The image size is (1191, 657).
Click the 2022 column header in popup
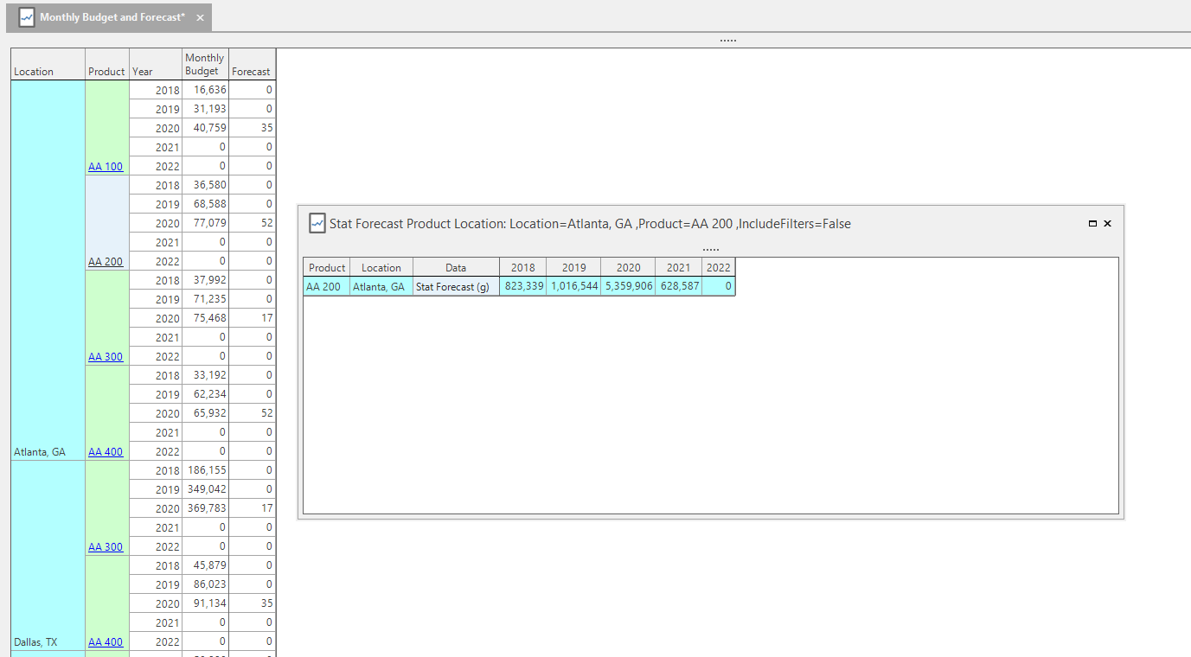719,268
